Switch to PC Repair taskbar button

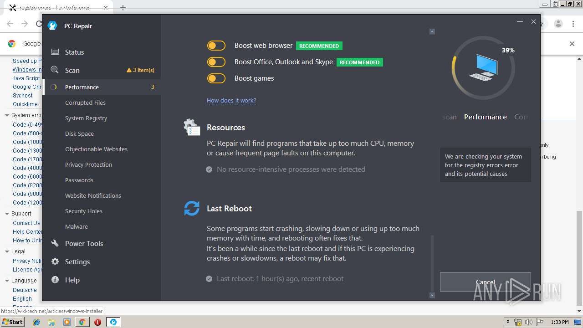(x=113, y=322)
